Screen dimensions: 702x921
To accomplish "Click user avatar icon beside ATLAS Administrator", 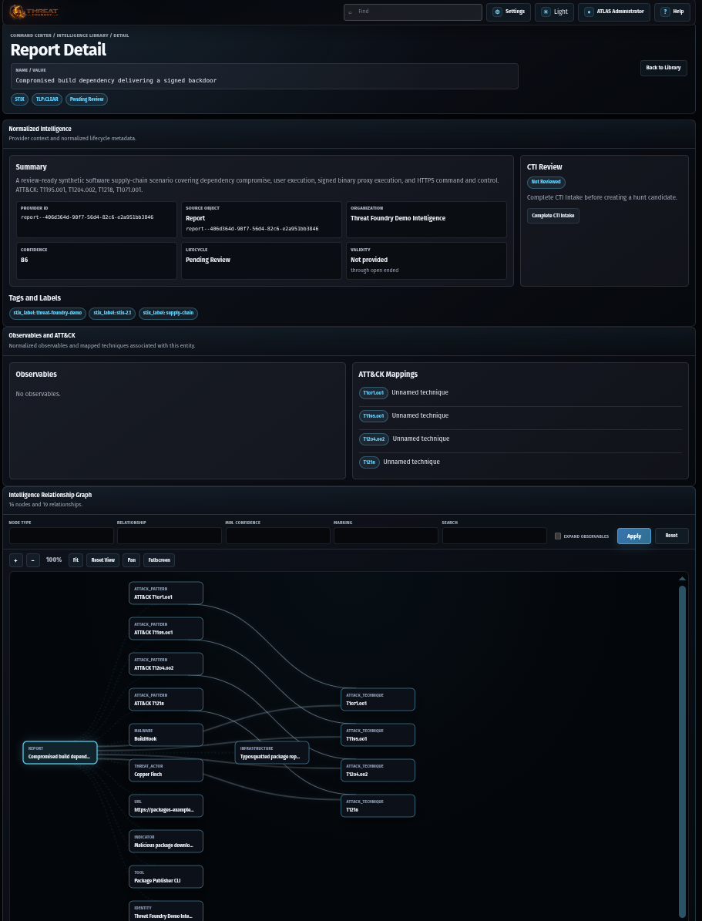I will [x=589, y=12].
